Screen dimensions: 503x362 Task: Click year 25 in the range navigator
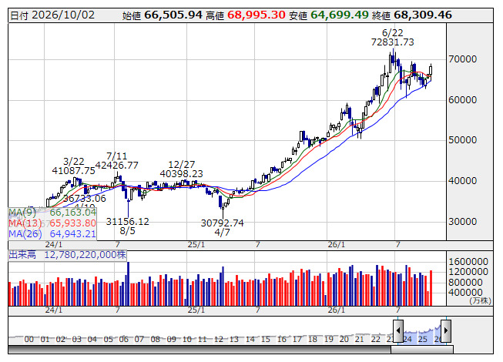tap(423, 339)
